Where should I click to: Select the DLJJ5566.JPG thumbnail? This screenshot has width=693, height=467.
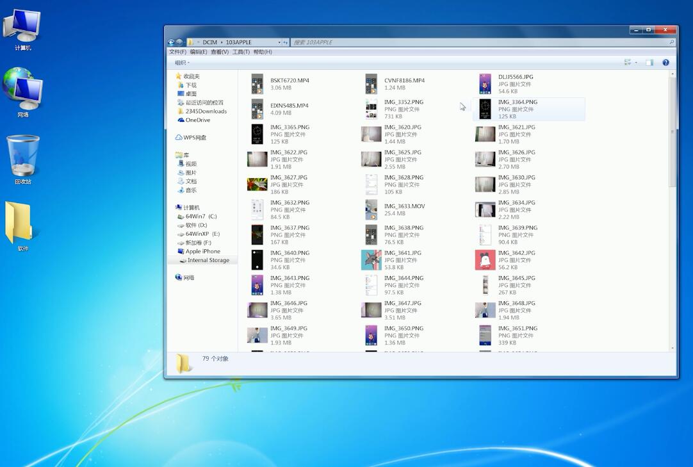pyautogui.click(x=485, y=84)
